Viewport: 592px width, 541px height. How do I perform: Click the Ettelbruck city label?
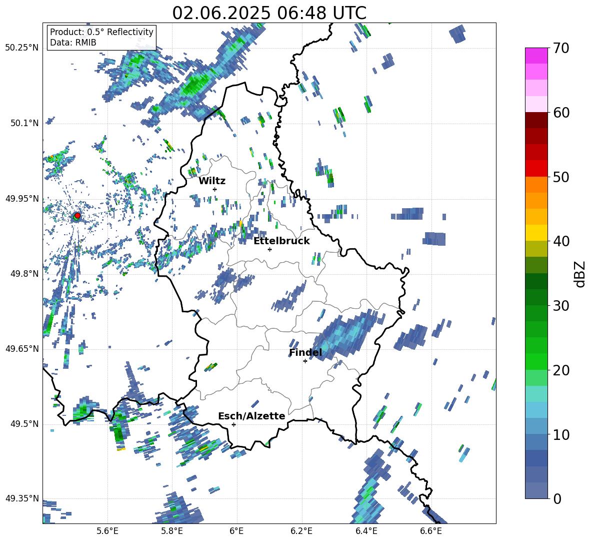point(281,241)
